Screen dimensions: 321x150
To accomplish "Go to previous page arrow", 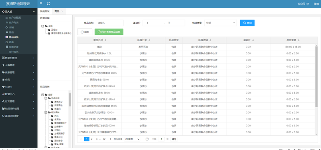I will 81,139.
